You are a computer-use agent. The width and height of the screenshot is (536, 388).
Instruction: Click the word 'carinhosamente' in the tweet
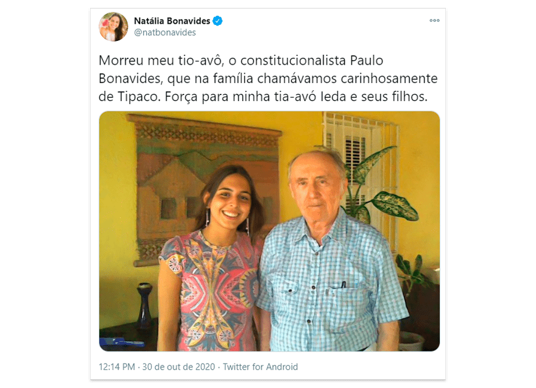(x=386, y=79)
